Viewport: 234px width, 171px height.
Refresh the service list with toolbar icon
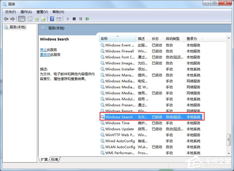pyautogui.click(x=37, y=19)
